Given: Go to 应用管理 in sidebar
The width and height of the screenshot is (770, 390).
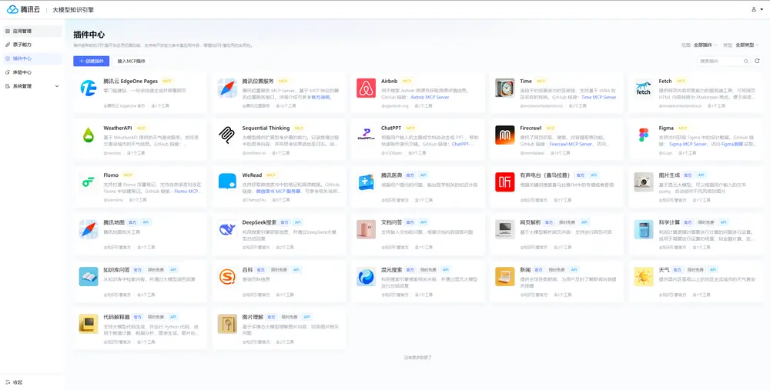Looking at the screenshot, I should point(23,32).
